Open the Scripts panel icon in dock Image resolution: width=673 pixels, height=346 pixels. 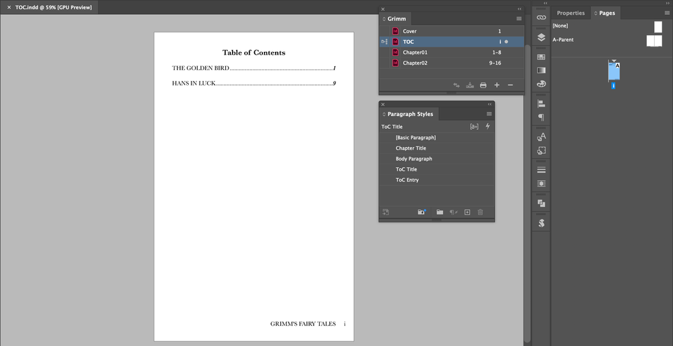(x=542, y=223)
